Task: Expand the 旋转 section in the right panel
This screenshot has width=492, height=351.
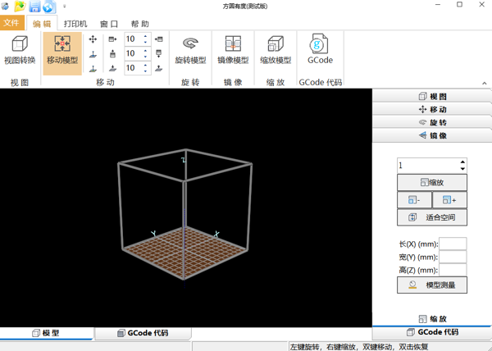Action: click(432, 123)
